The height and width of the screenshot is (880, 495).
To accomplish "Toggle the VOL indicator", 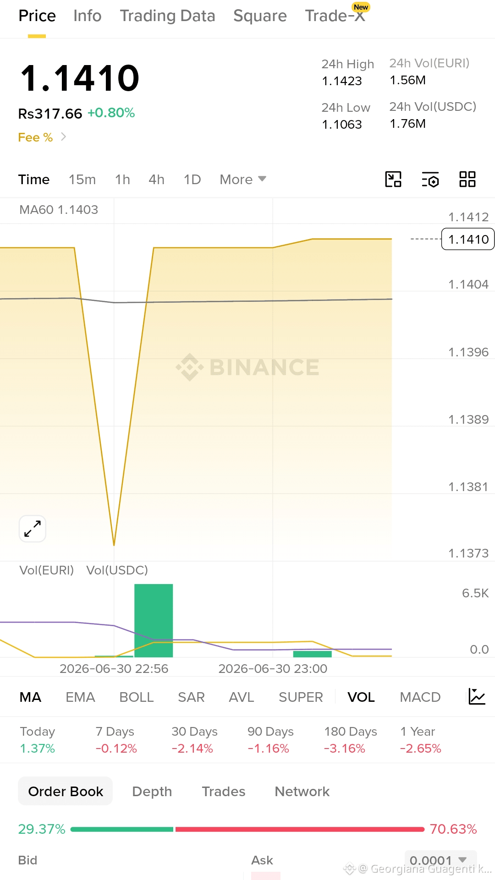I will coord(361,697).
